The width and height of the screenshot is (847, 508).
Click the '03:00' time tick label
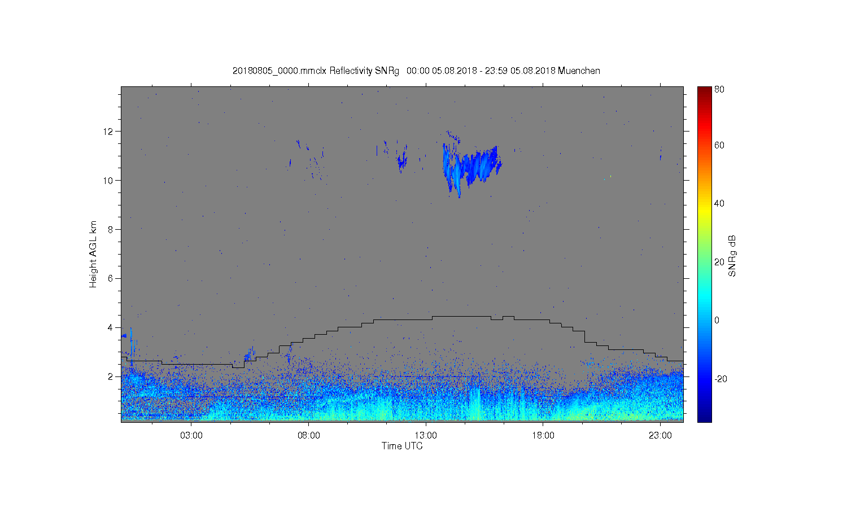[191, 436]
